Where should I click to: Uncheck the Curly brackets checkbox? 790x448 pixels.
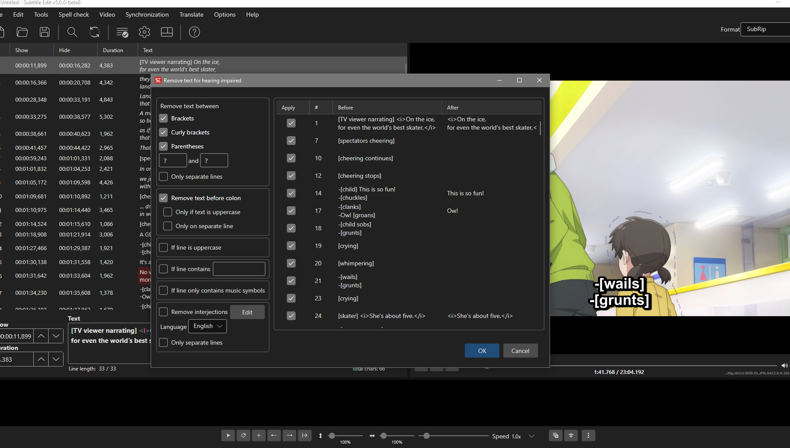163,132
